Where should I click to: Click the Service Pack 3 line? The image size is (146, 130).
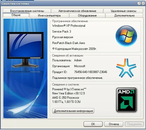point(62,32)
